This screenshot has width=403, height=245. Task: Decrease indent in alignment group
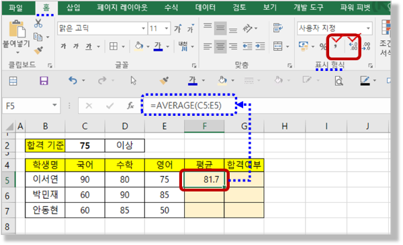247,46
